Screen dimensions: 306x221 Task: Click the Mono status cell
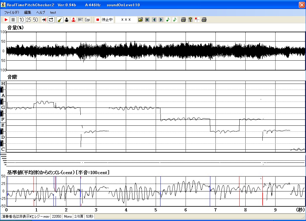pos(68,216)
